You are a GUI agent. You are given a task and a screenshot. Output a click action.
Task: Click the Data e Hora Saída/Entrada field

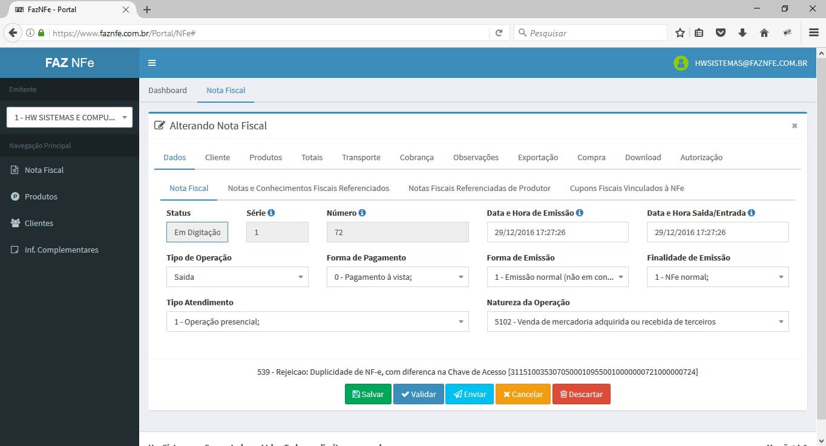[x=718, y=232]
